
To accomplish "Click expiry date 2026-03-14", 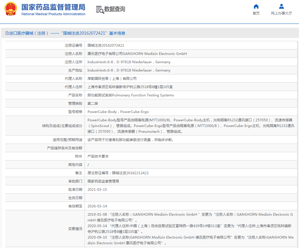I will 97,206.
